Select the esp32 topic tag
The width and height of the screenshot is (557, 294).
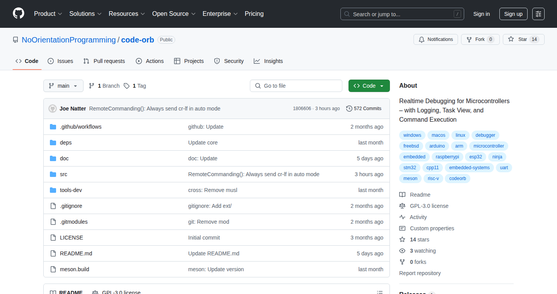click(x=476, y=157)
